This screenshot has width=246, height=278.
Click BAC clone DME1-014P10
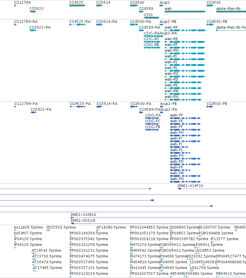pos(190,186)
